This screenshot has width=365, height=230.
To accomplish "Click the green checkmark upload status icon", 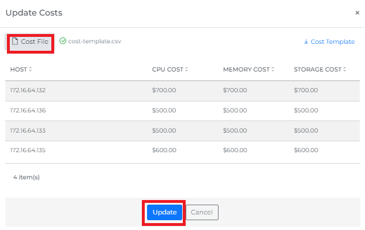I will 63,41.
